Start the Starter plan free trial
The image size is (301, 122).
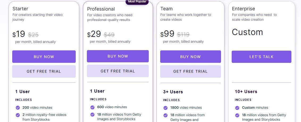pos(44,71)
